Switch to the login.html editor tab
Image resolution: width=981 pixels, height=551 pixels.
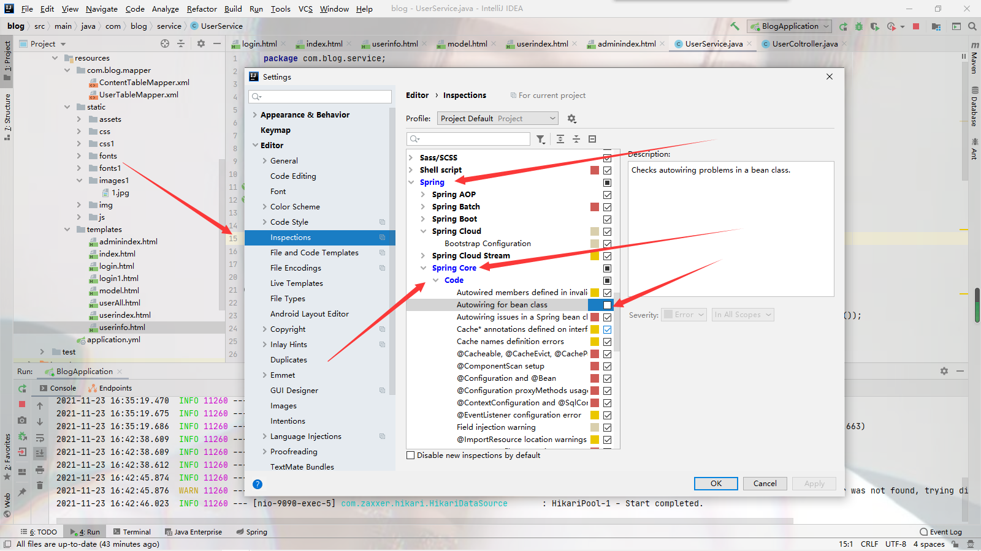click(259, 44)
